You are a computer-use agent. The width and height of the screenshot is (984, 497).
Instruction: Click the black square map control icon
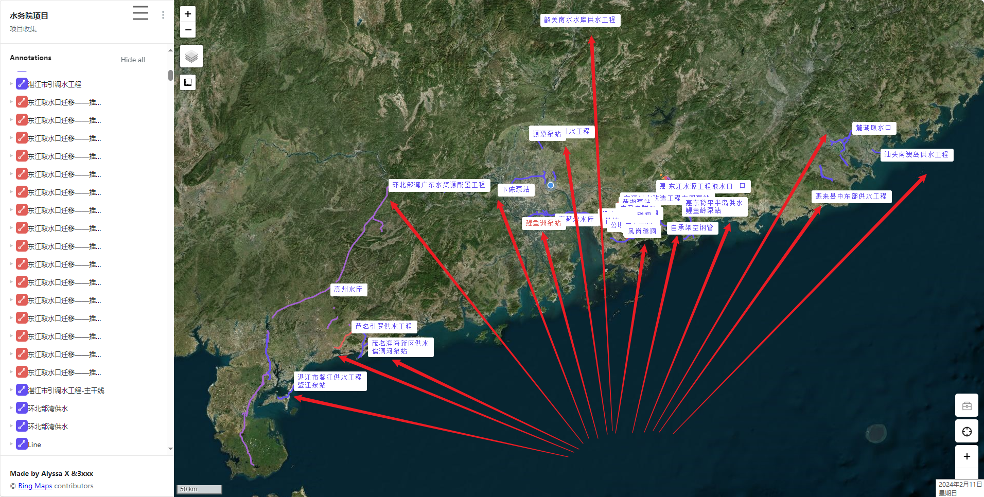[x=188, y=82]
